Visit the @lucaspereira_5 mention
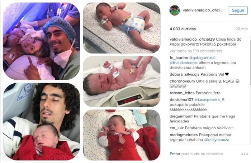The height and width of the screenshot is (163, 251). coord(209,100)
